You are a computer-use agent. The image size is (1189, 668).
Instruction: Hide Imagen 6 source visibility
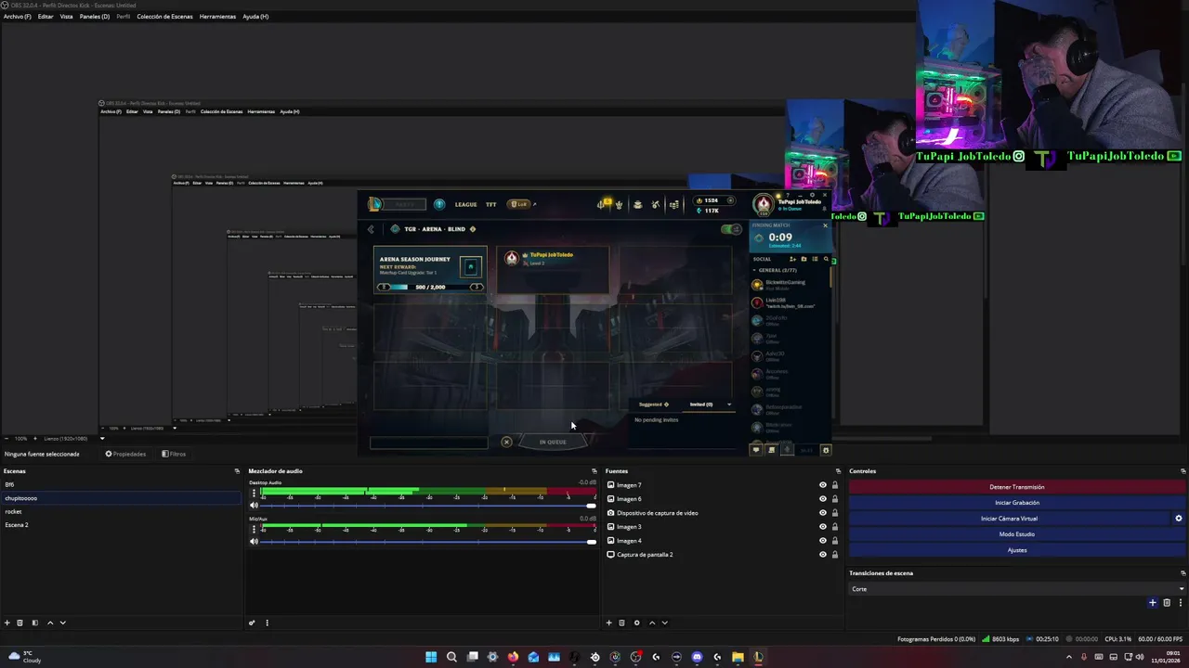coord(822,499)
